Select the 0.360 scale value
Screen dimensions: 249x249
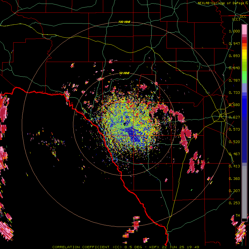click(234, 179)
